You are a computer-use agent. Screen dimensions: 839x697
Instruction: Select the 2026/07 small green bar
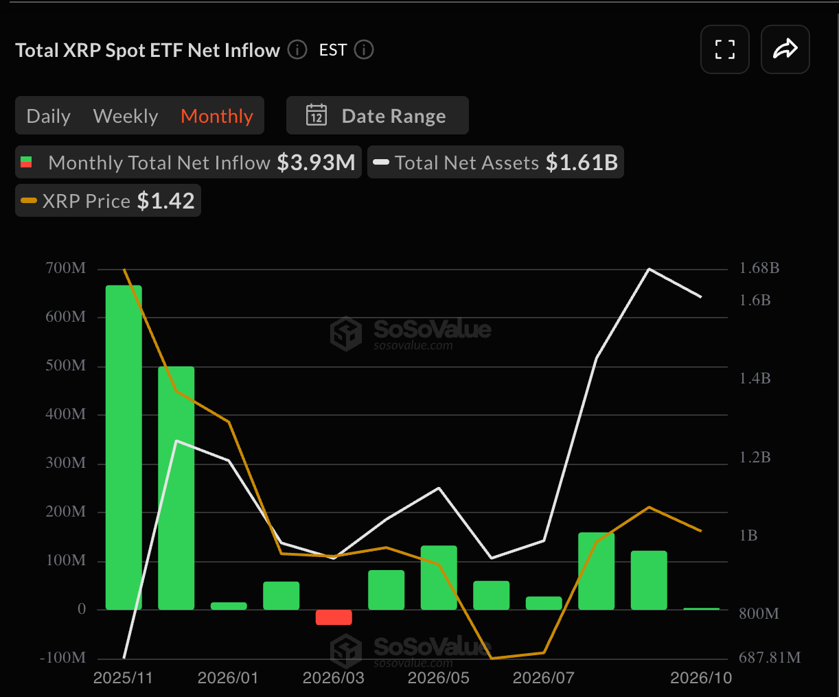coord(544,603)
